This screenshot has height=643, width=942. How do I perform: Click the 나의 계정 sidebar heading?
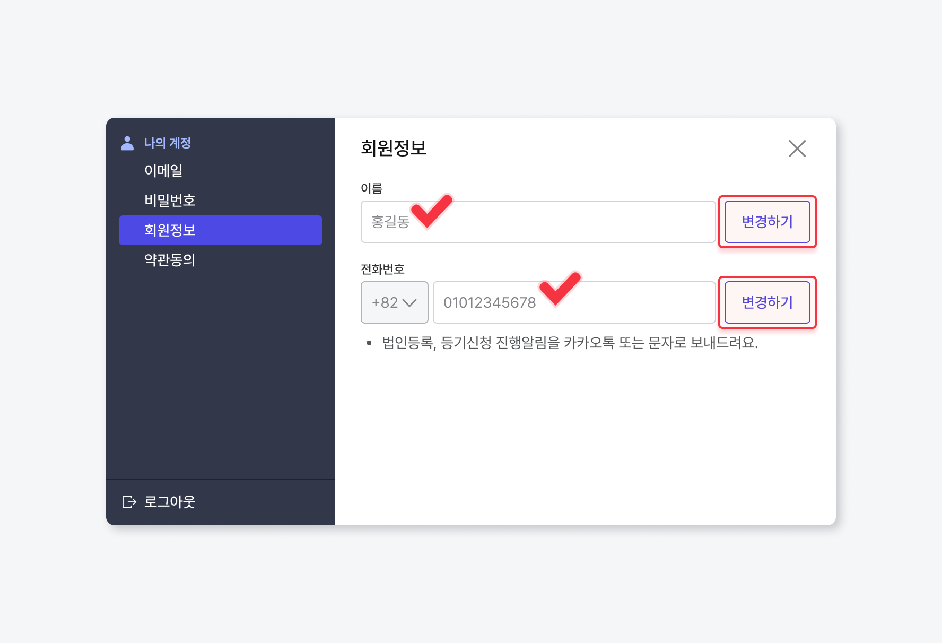(167, 143)
